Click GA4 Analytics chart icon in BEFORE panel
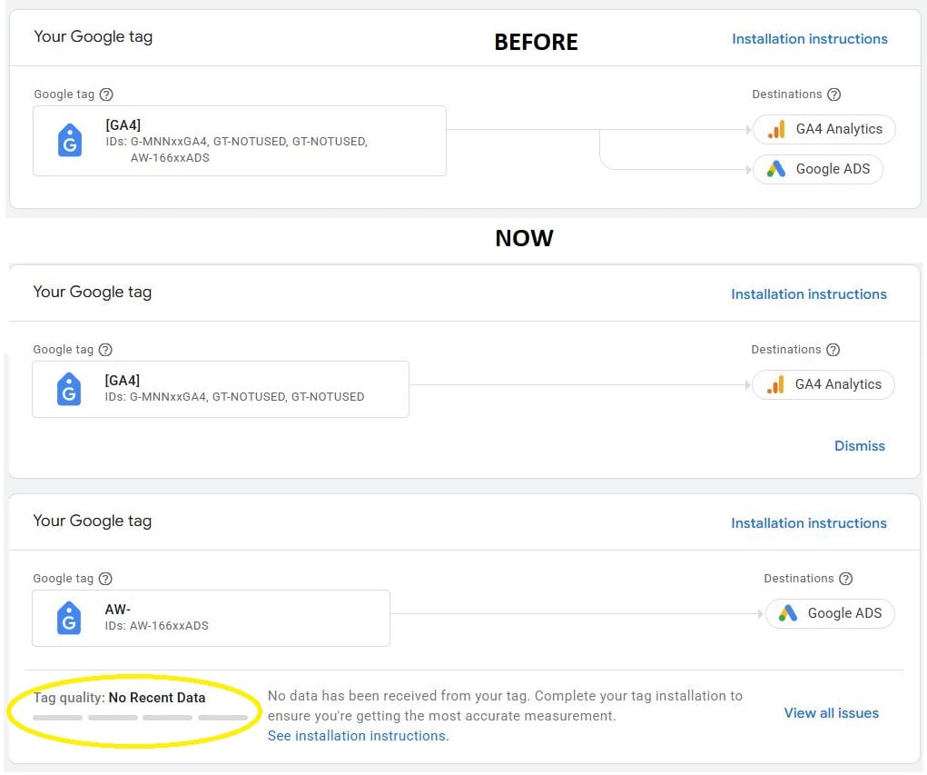 click(776, 129)
